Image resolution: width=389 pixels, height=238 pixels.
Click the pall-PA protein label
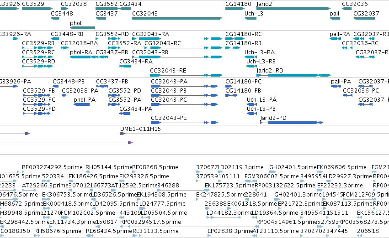point(341,82)
